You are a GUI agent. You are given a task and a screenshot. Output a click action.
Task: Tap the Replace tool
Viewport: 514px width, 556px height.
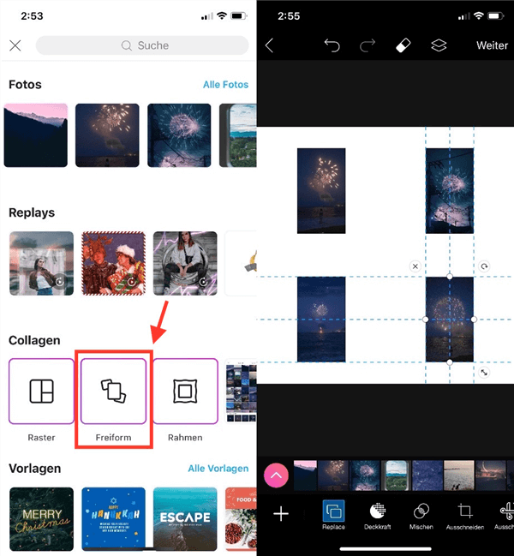tap(333, 515)
